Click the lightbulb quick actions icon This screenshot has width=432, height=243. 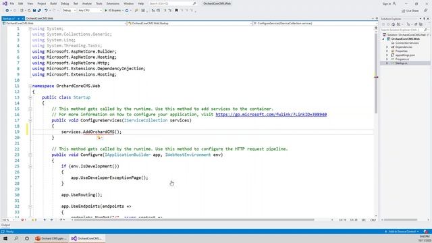(x=99, y=138)
